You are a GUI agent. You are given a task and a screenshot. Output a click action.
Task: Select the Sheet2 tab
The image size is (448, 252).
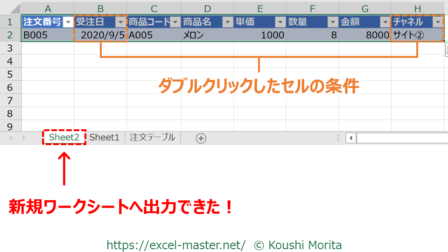click(64, 137)
